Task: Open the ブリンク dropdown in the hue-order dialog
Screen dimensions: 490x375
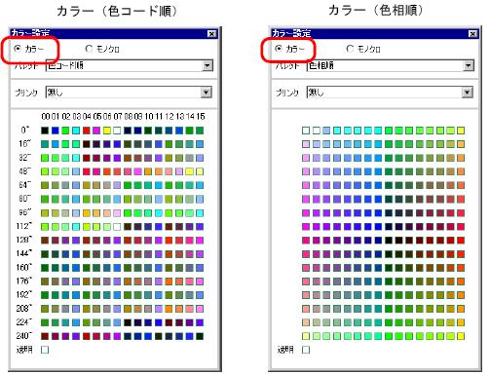Action: (x=391, y=93)
